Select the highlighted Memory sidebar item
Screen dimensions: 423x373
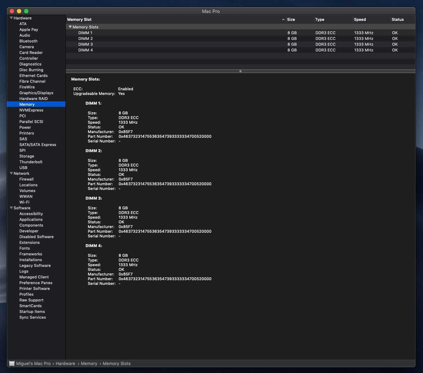[36, 104]
